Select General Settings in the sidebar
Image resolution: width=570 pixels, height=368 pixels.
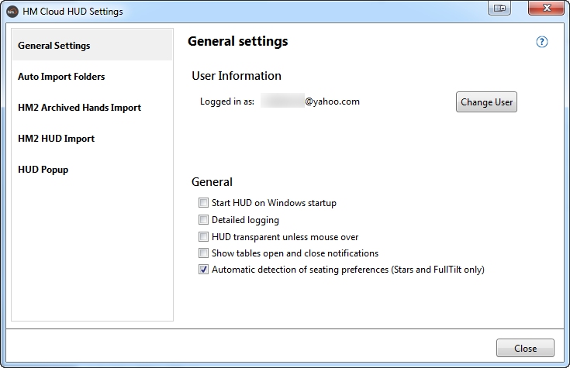click(54, 46)
